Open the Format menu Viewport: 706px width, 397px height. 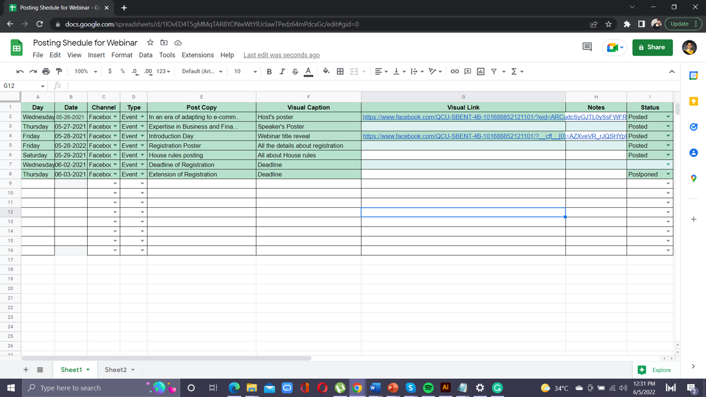122,55
